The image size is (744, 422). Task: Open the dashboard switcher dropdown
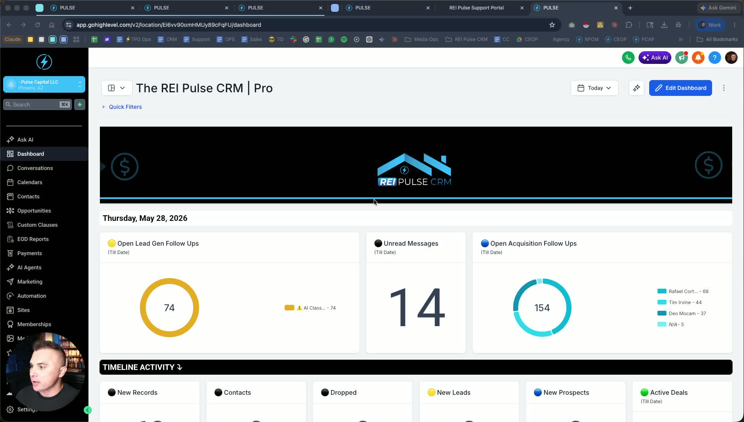pyautogui.click(x=117, y=88)
